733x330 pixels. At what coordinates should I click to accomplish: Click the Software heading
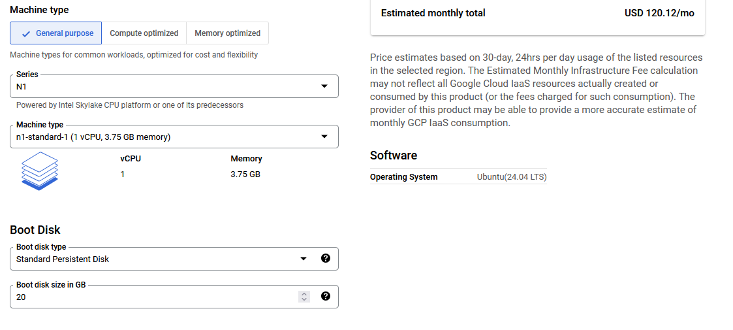pyautogui.click(x=394, y=156)
